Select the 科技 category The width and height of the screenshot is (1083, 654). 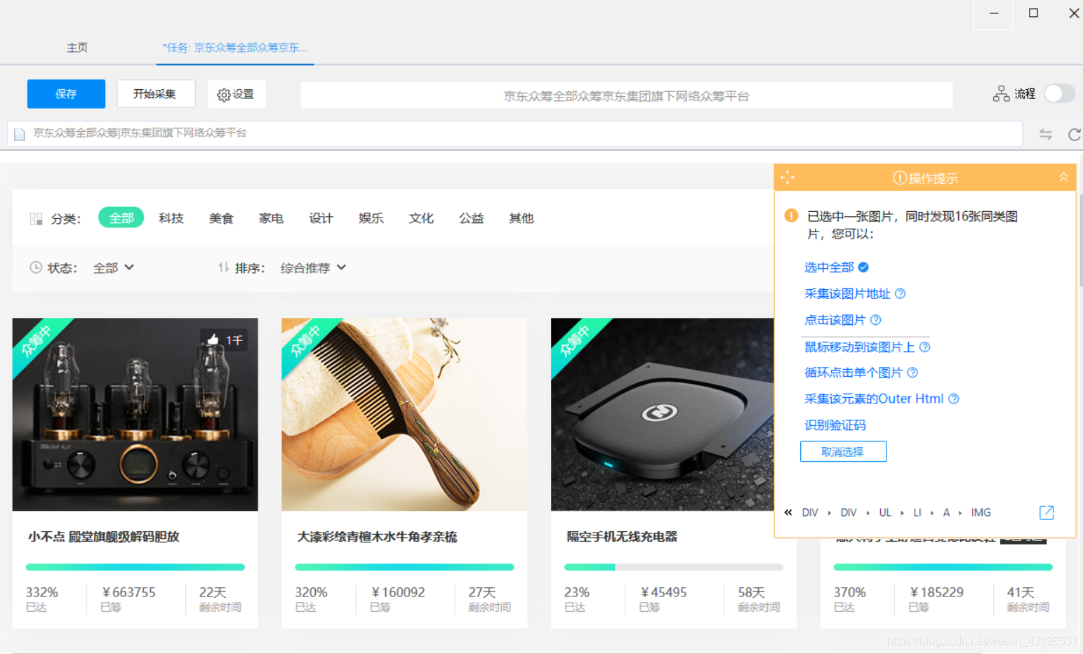171,218
